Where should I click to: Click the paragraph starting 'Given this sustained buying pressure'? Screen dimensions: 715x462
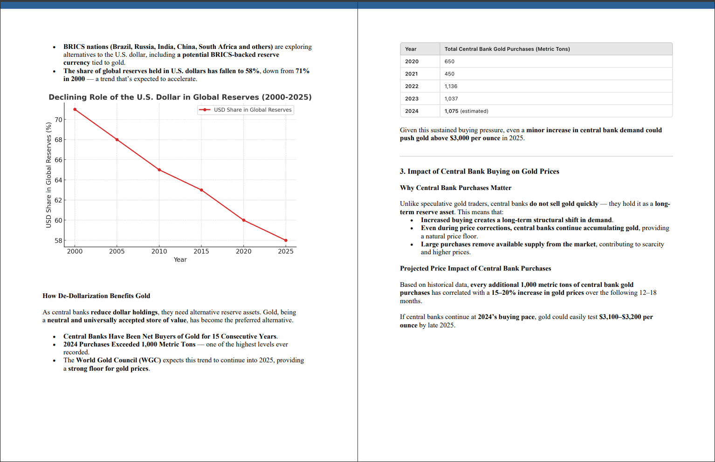(x=531, y=134)
